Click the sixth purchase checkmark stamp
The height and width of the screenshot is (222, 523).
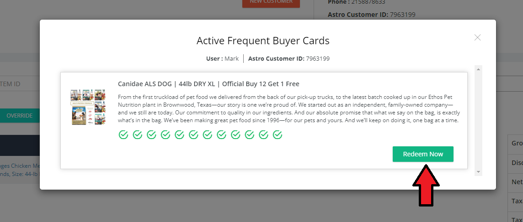[193, 134]
